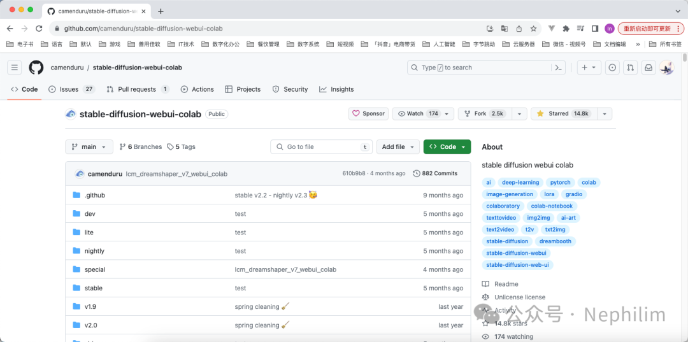Open the Security tab
688x342 pixels.
pos(290,89)
